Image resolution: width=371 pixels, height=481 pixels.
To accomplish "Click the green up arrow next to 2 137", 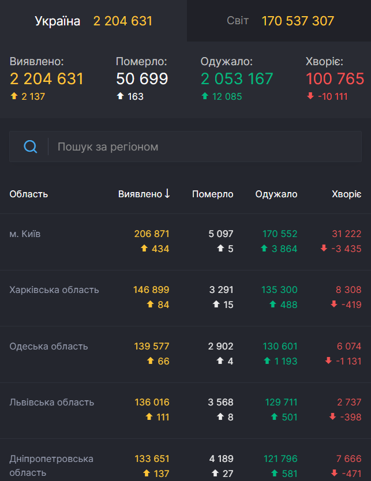I will 13,96.
